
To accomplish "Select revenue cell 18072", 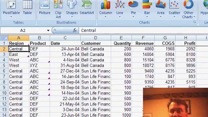I will tap(143, 65).
